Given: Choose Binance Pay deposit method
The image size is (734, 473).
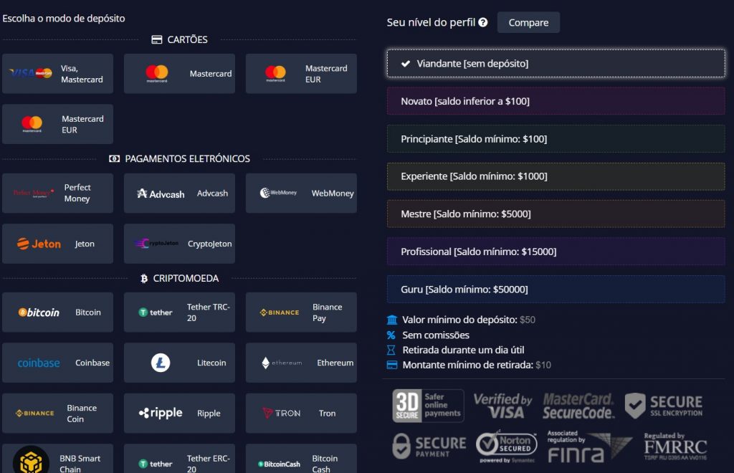Looking at the screenshot, I should (x=301, y=312).
